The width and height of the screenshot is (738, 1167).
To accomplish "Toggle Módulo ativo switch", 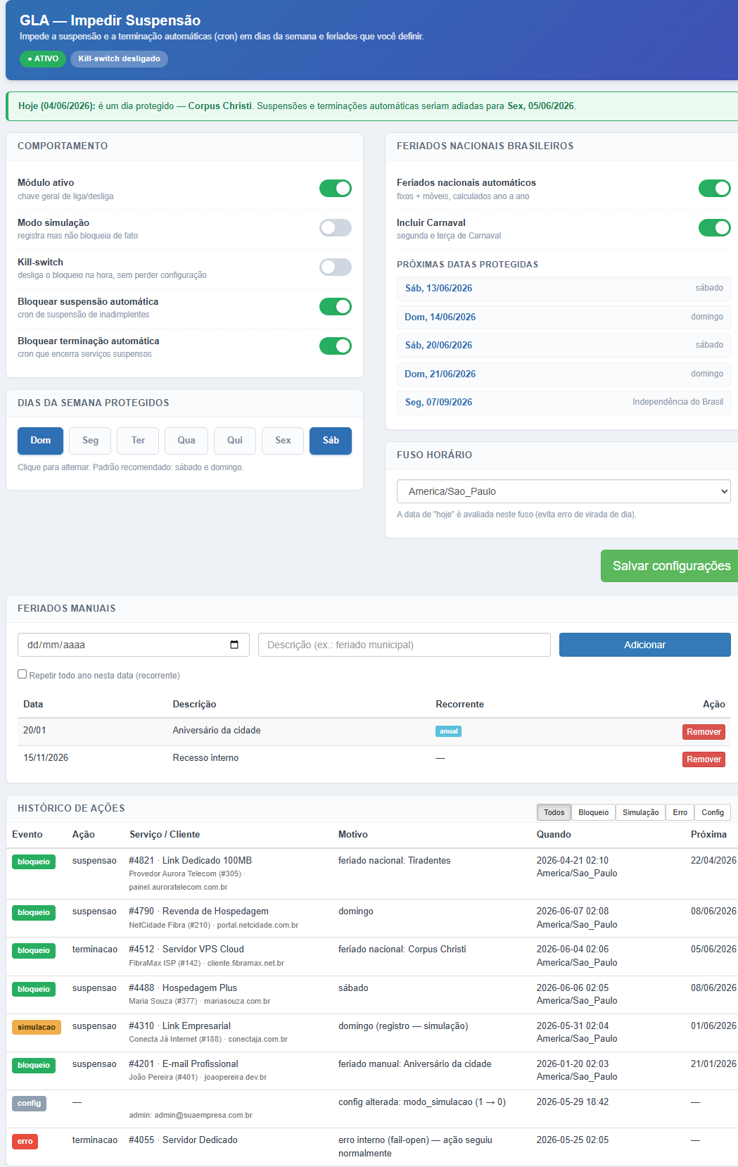I will [x=336, y=188].
